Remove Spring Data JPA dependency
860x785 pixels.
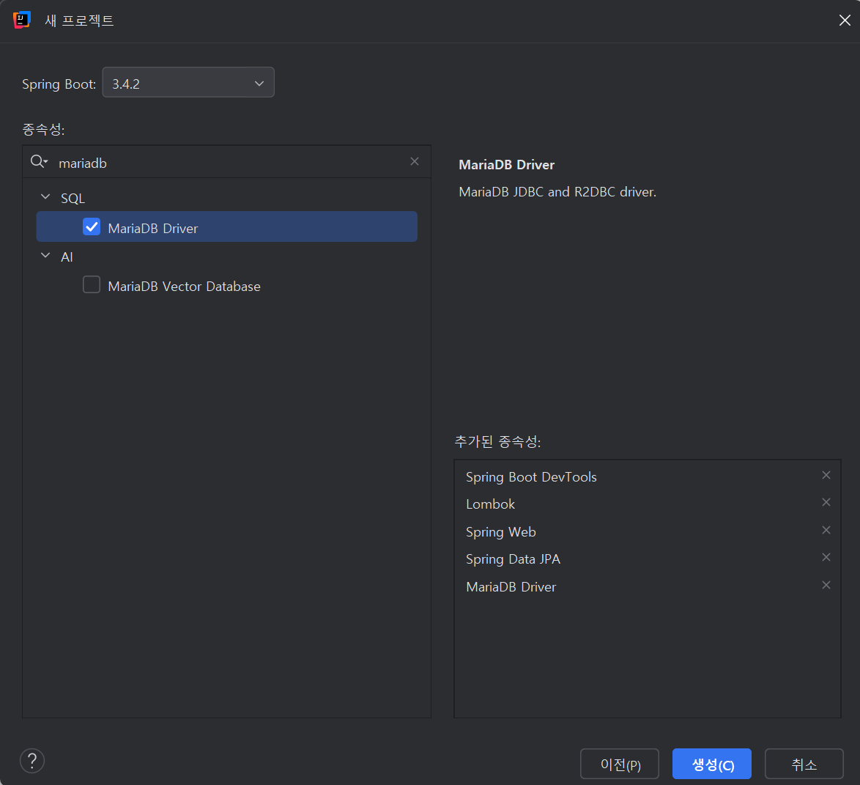(x=826, y=557)
